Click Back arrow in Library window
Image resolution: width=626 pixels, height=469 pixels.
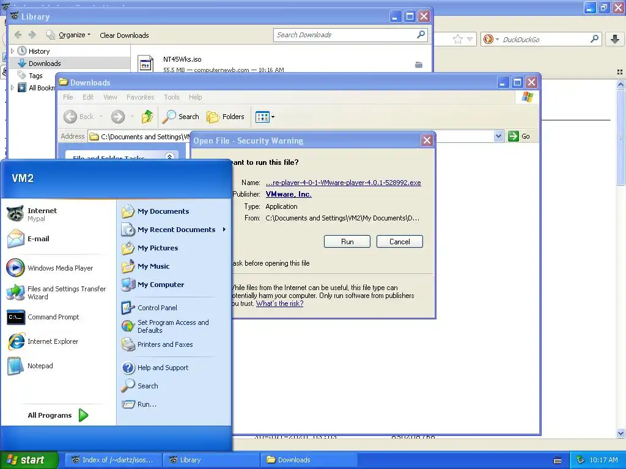pos(18,35)
